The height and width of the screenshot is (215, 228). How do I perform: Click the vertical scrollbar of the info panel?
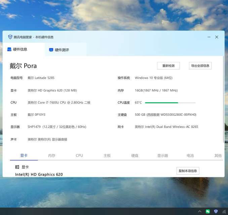[x=224, y=100]
